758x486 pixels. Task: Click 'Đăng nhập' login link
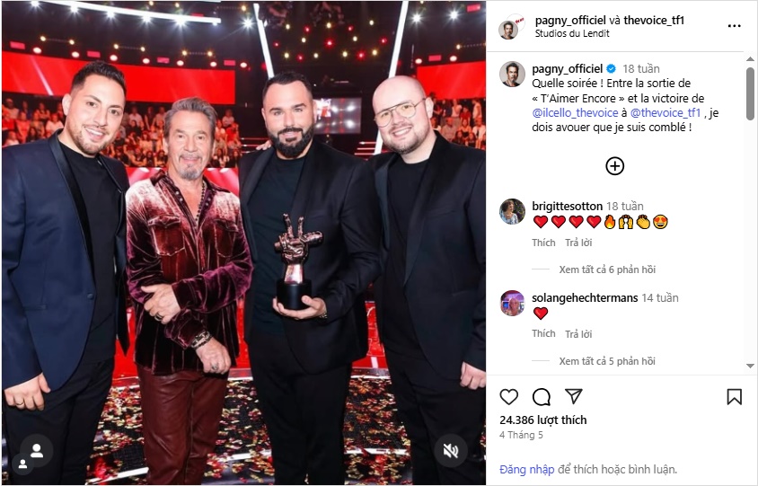coord(527,469)
